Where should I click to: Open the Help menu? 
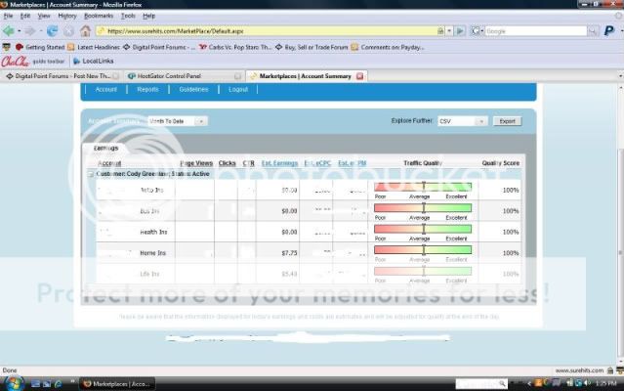148,16
